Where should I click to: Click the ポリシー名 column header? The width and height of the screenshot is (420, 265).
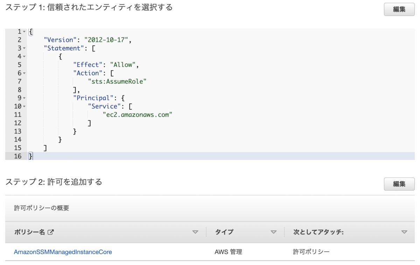coord(29,232)
